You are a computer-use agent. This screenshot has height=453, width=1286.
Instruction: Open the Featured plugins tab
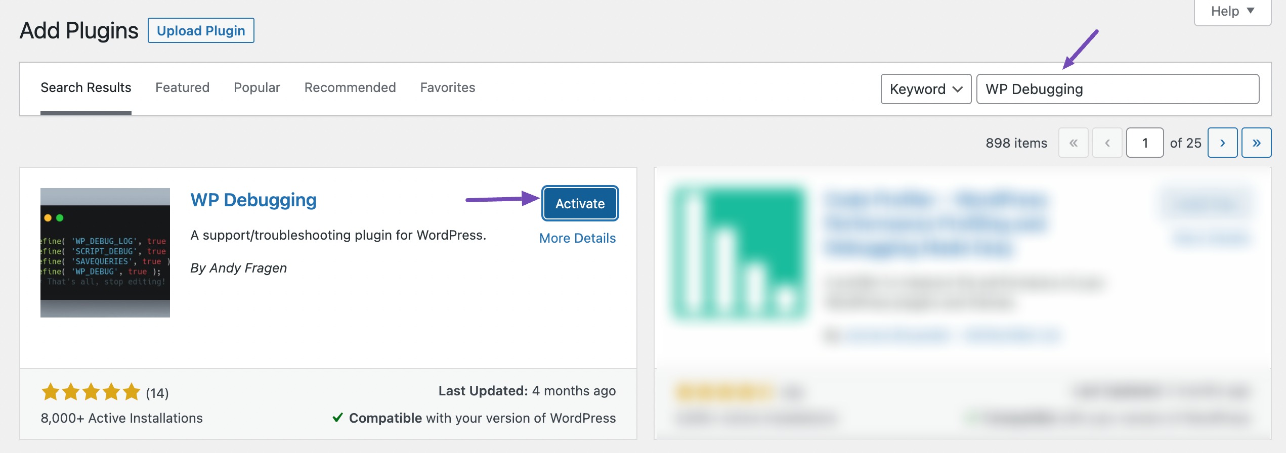(182, 87)
